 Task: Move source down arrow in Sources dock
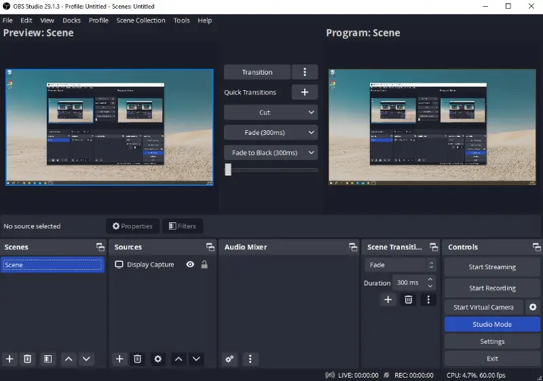tap(196, 359)
